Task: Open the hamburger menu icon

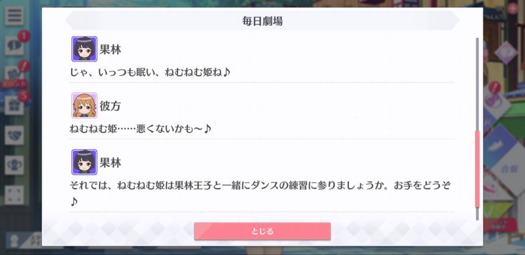Action: coord(14,16)
